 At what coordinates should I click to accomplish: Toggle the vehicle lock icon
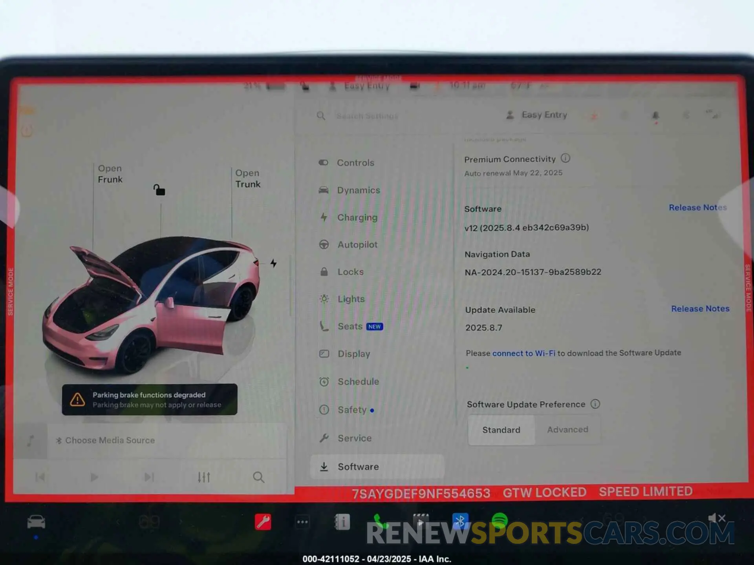(159, 190)
